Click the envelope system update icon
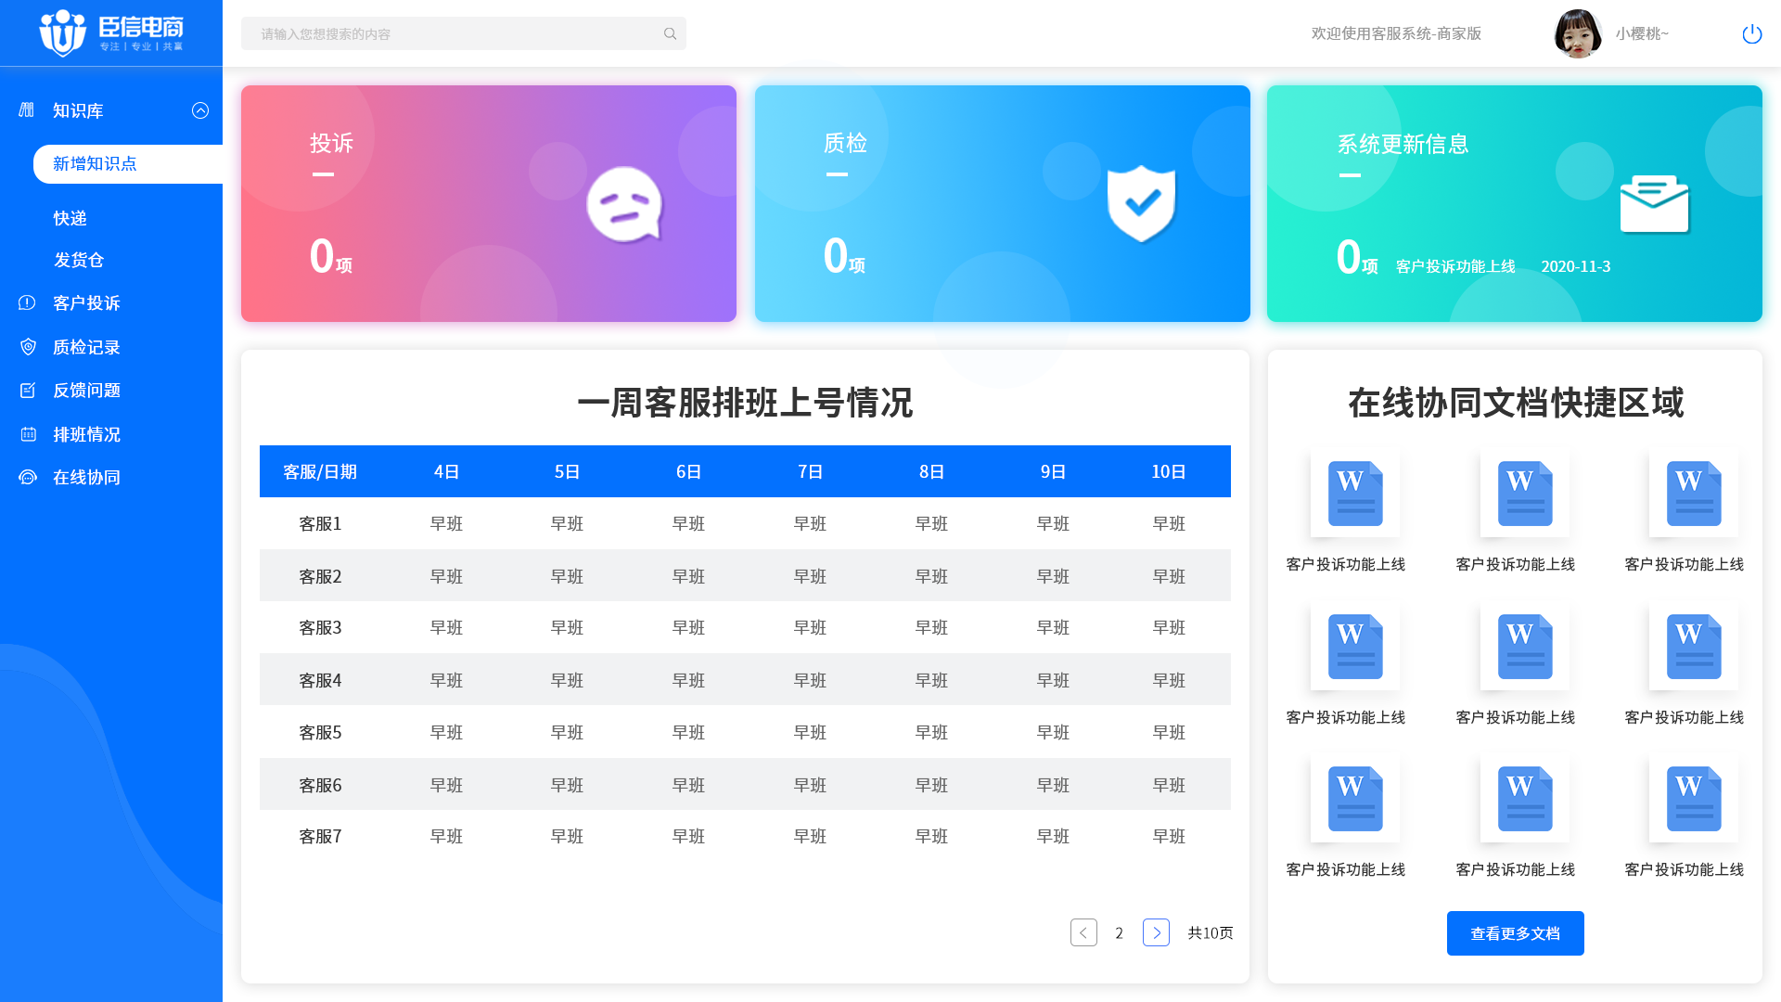Screen dimensions: 1781x1002 pyautogui.click(x=1654, y=204)
